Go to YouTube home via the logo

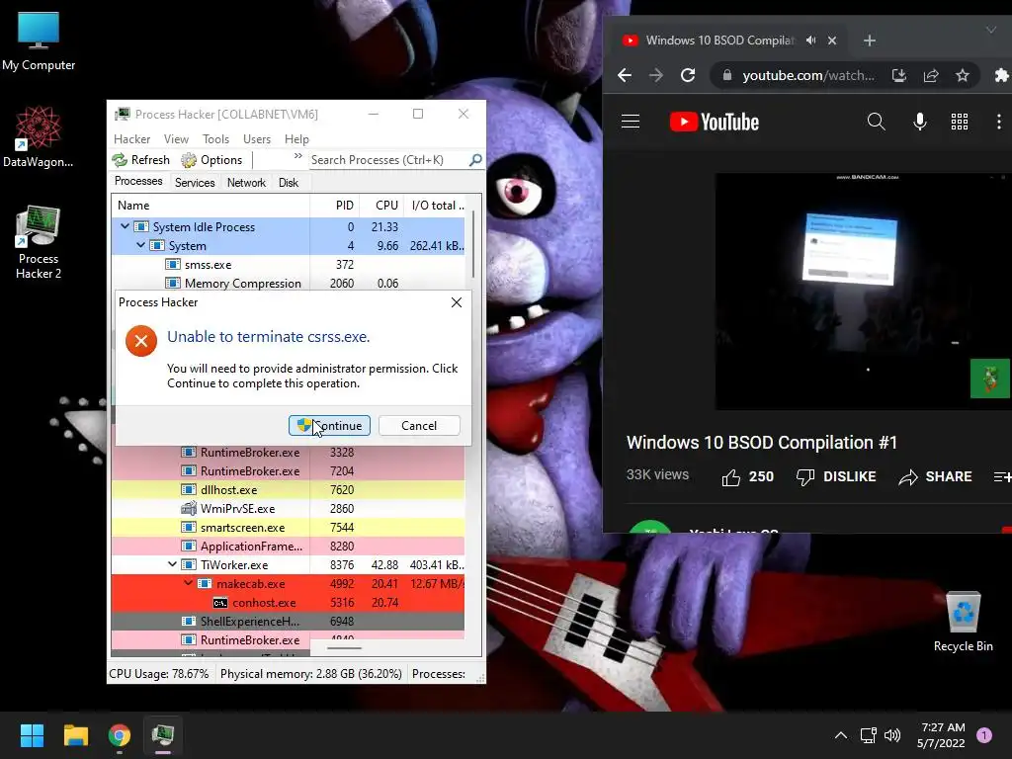click(x=714, y=122)
